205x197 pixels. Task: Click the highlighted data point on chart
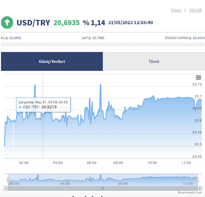43,117
